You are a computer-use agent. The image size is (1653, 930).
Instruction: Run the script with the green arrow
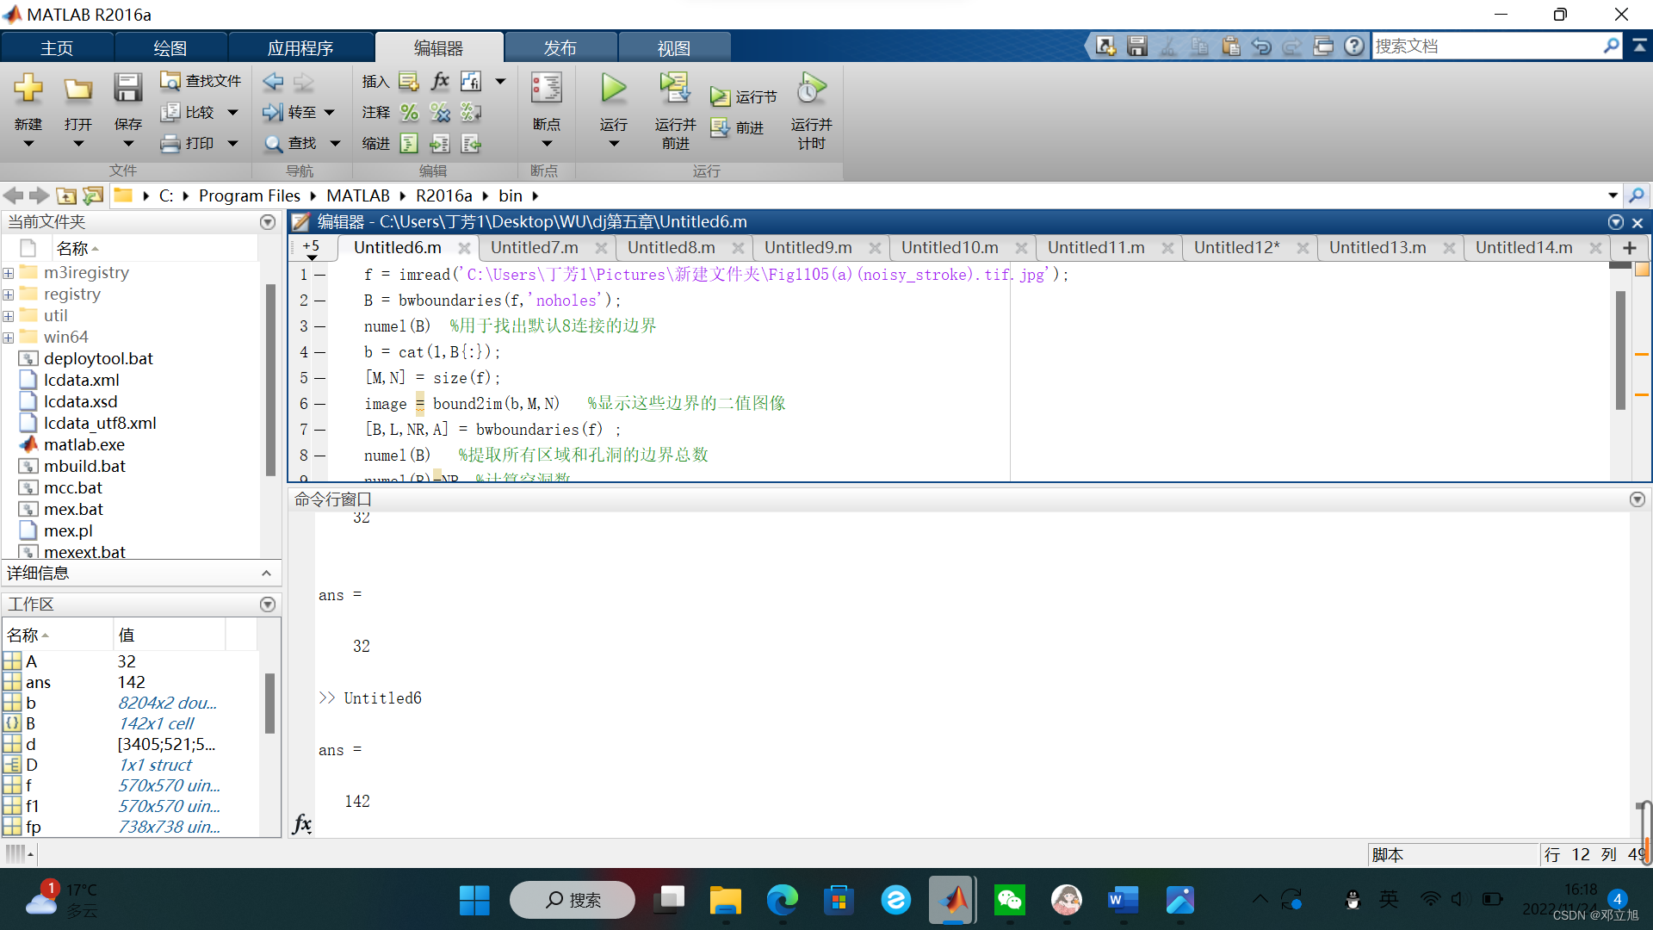pyautogui.click(x=614, y=88)
